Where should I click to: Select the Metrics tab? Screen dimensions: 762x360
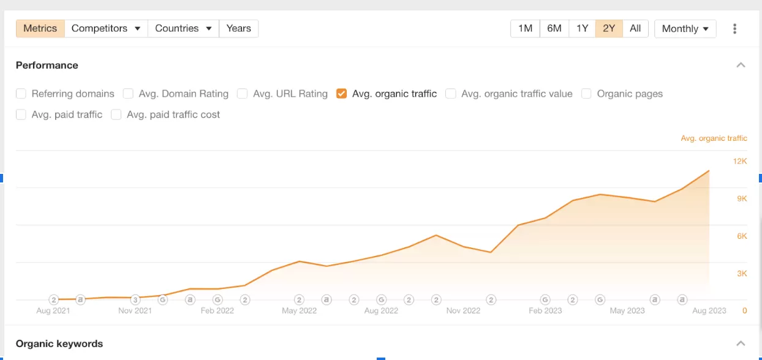coord(40,29)
